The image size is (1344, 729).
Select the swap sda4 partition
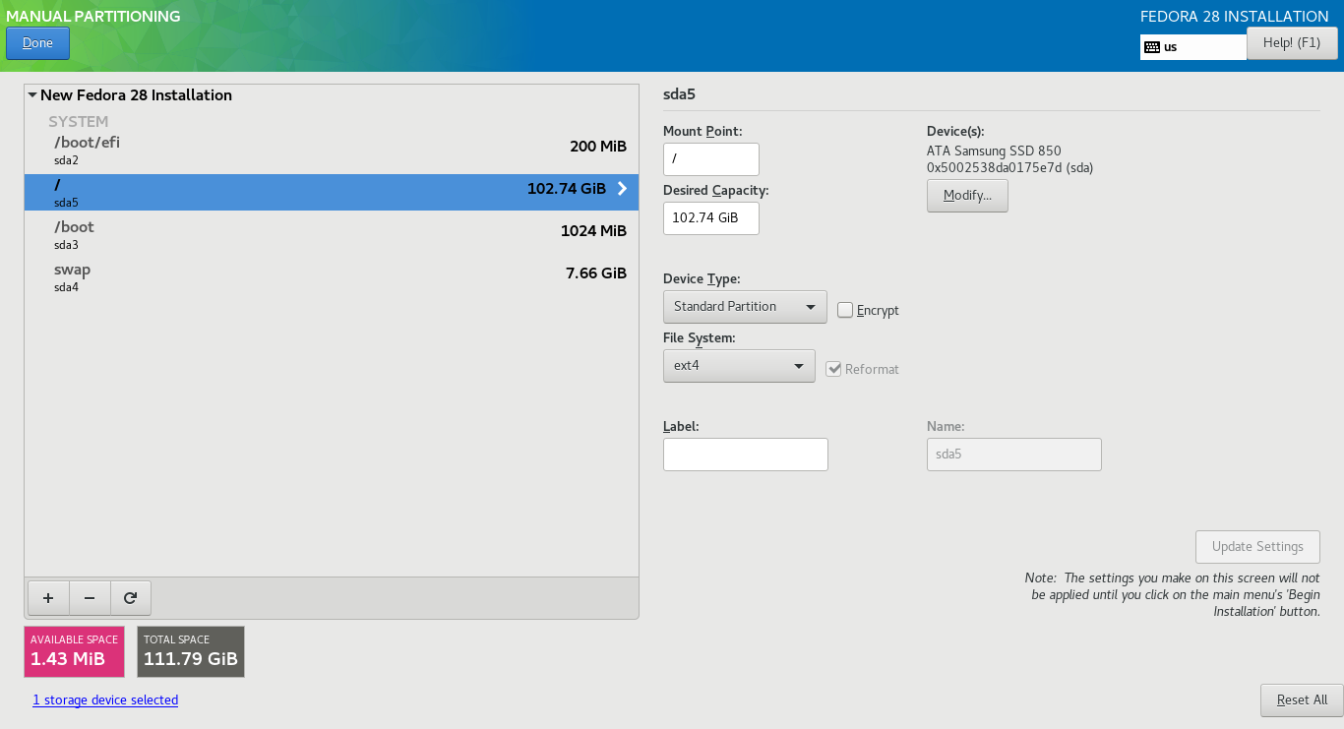(x=332, y=276)
